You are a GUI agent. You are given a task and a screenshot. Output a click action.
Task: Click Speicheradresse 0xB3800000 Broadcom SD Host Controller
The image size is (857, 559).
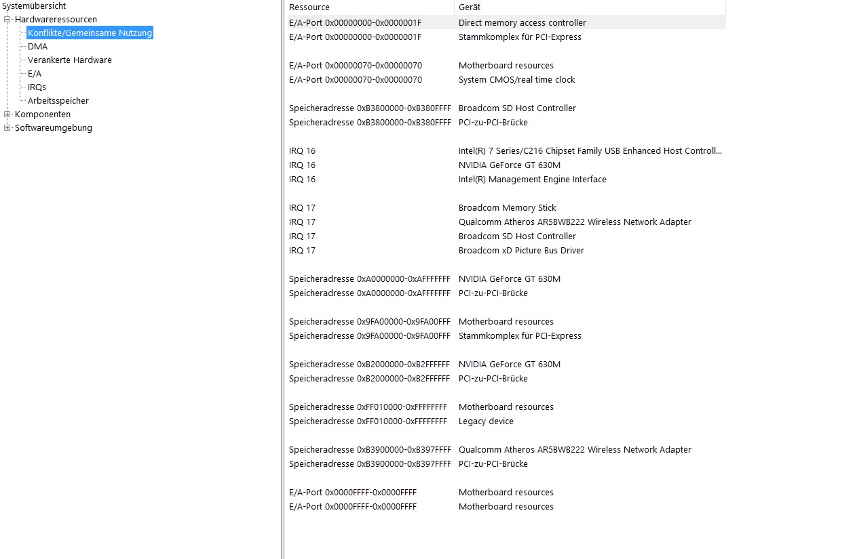pyautogui.click(x=506, y=108)
